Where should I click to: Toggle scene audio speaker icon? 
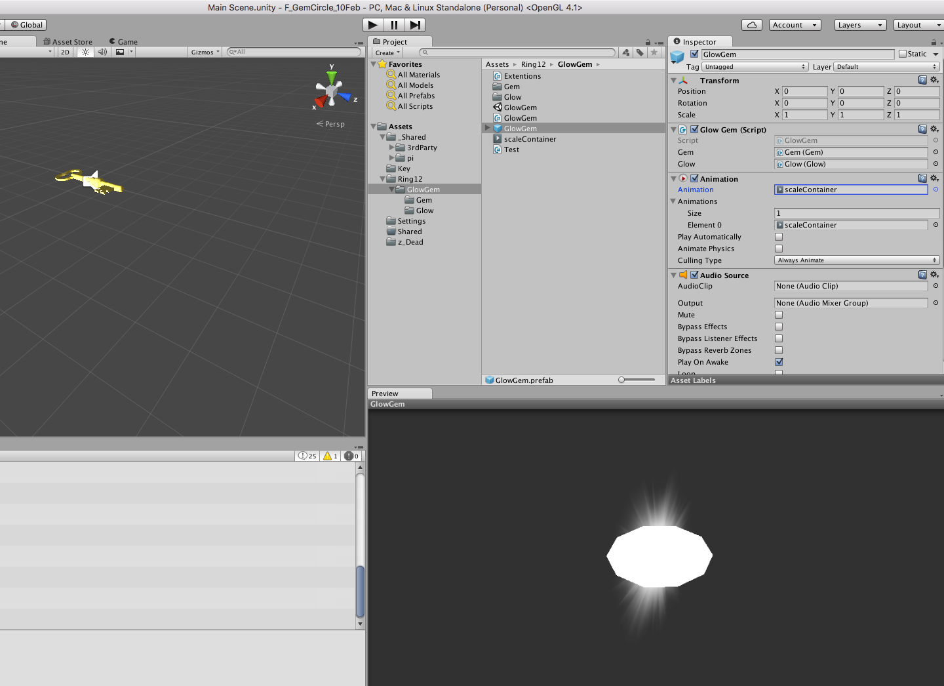[102, 52]
